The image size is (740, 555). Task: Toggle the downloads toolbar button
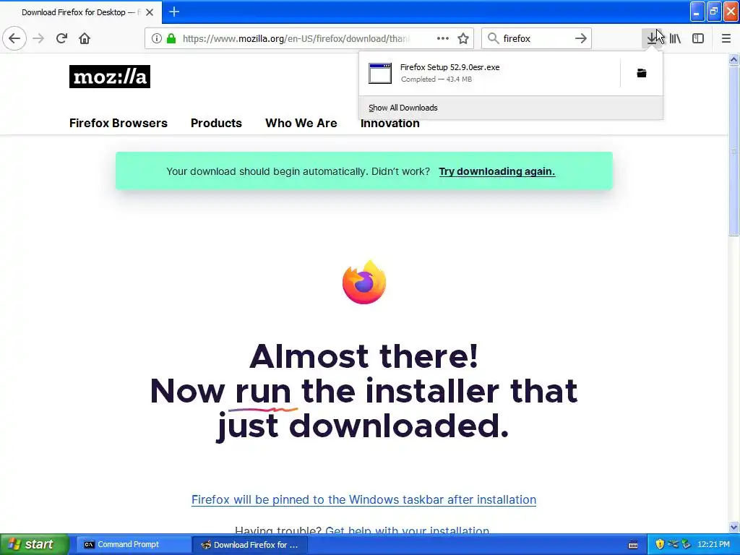pyautogui.click(x=653, y=38)
